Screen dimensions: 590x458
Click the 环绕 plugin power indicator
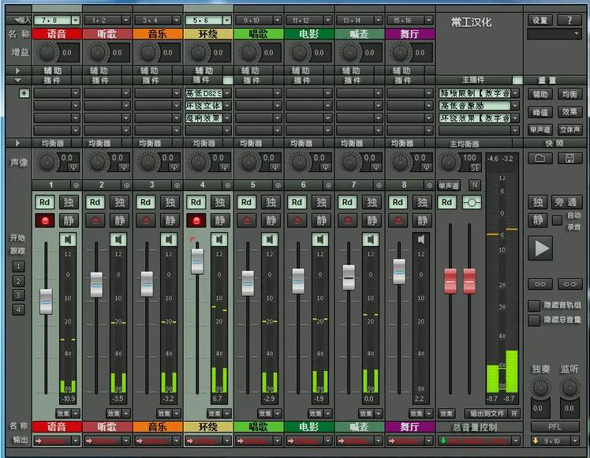[x=228, y=80]
